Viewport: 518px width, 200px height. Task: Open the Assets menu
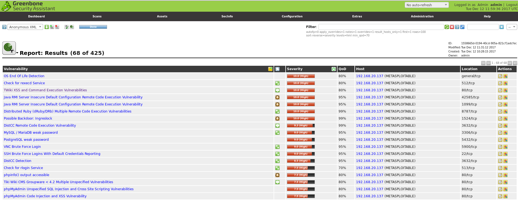pyautogui.click(x=162, y=16)
